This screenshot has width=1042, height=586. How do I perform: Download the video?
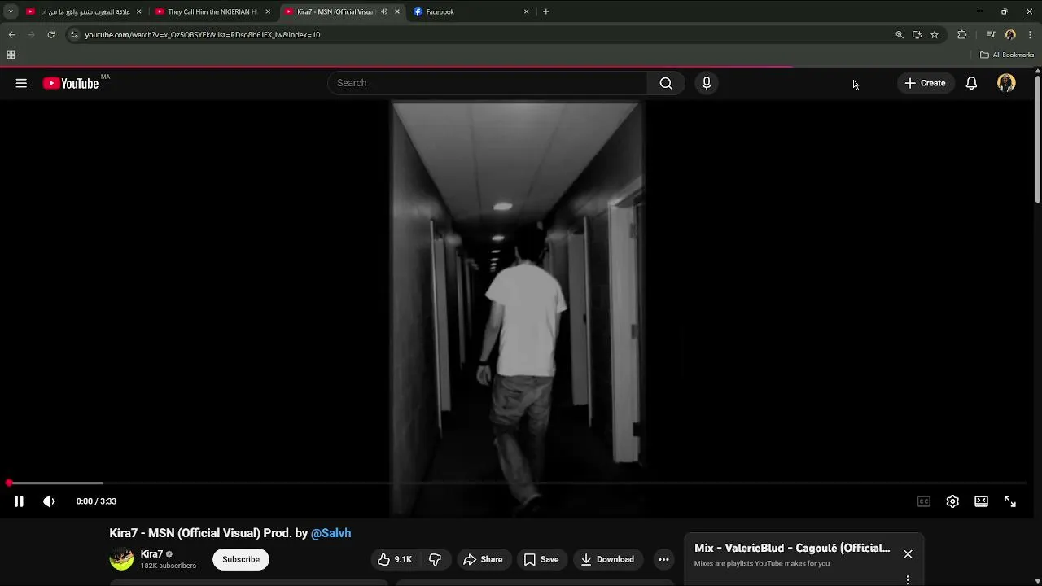click(x=607, y=559)
